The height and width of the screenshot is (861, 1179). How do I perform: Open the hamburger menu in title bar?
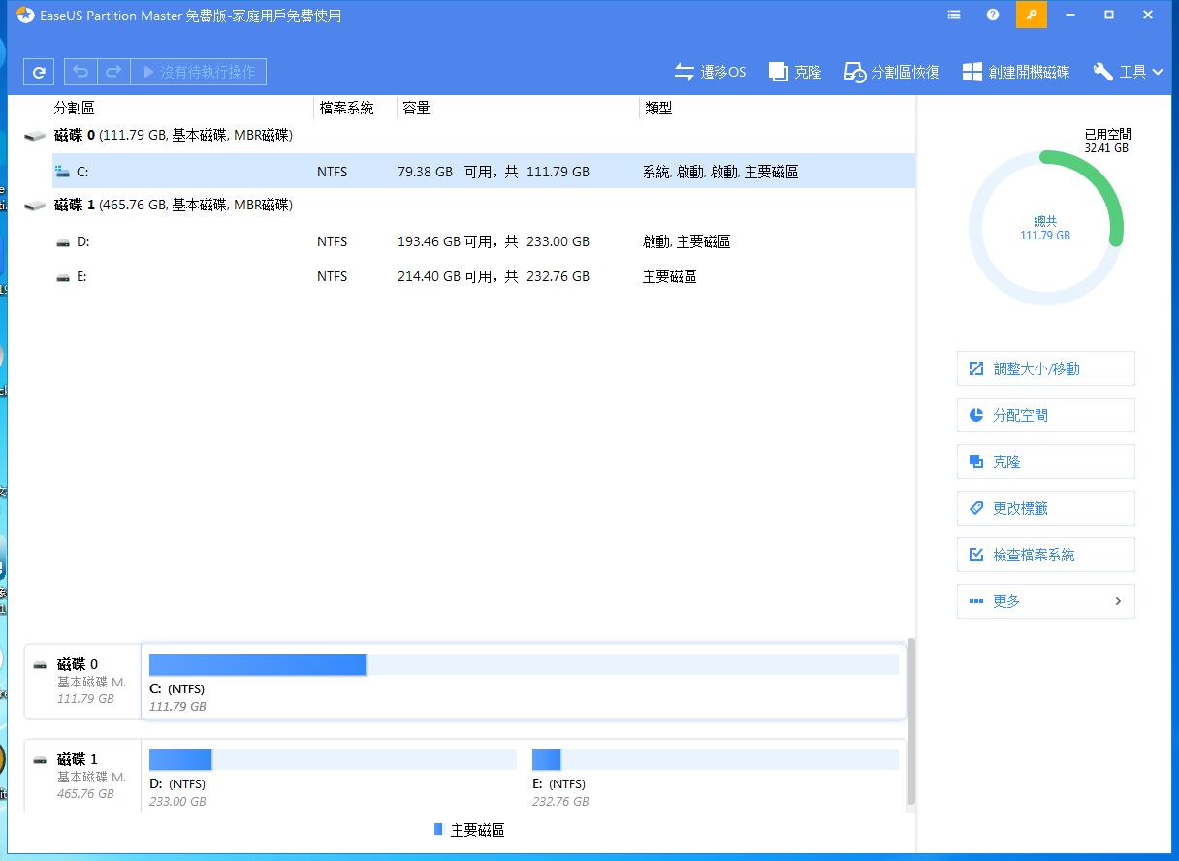[953, 15]
